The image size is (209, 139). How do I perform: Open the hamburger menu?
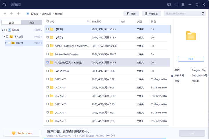[183, 5]
